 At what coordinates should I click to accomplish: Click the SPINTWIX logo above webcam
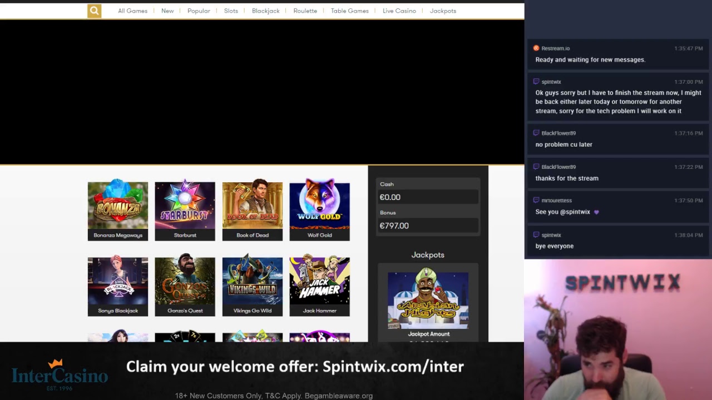pos(622,282)
